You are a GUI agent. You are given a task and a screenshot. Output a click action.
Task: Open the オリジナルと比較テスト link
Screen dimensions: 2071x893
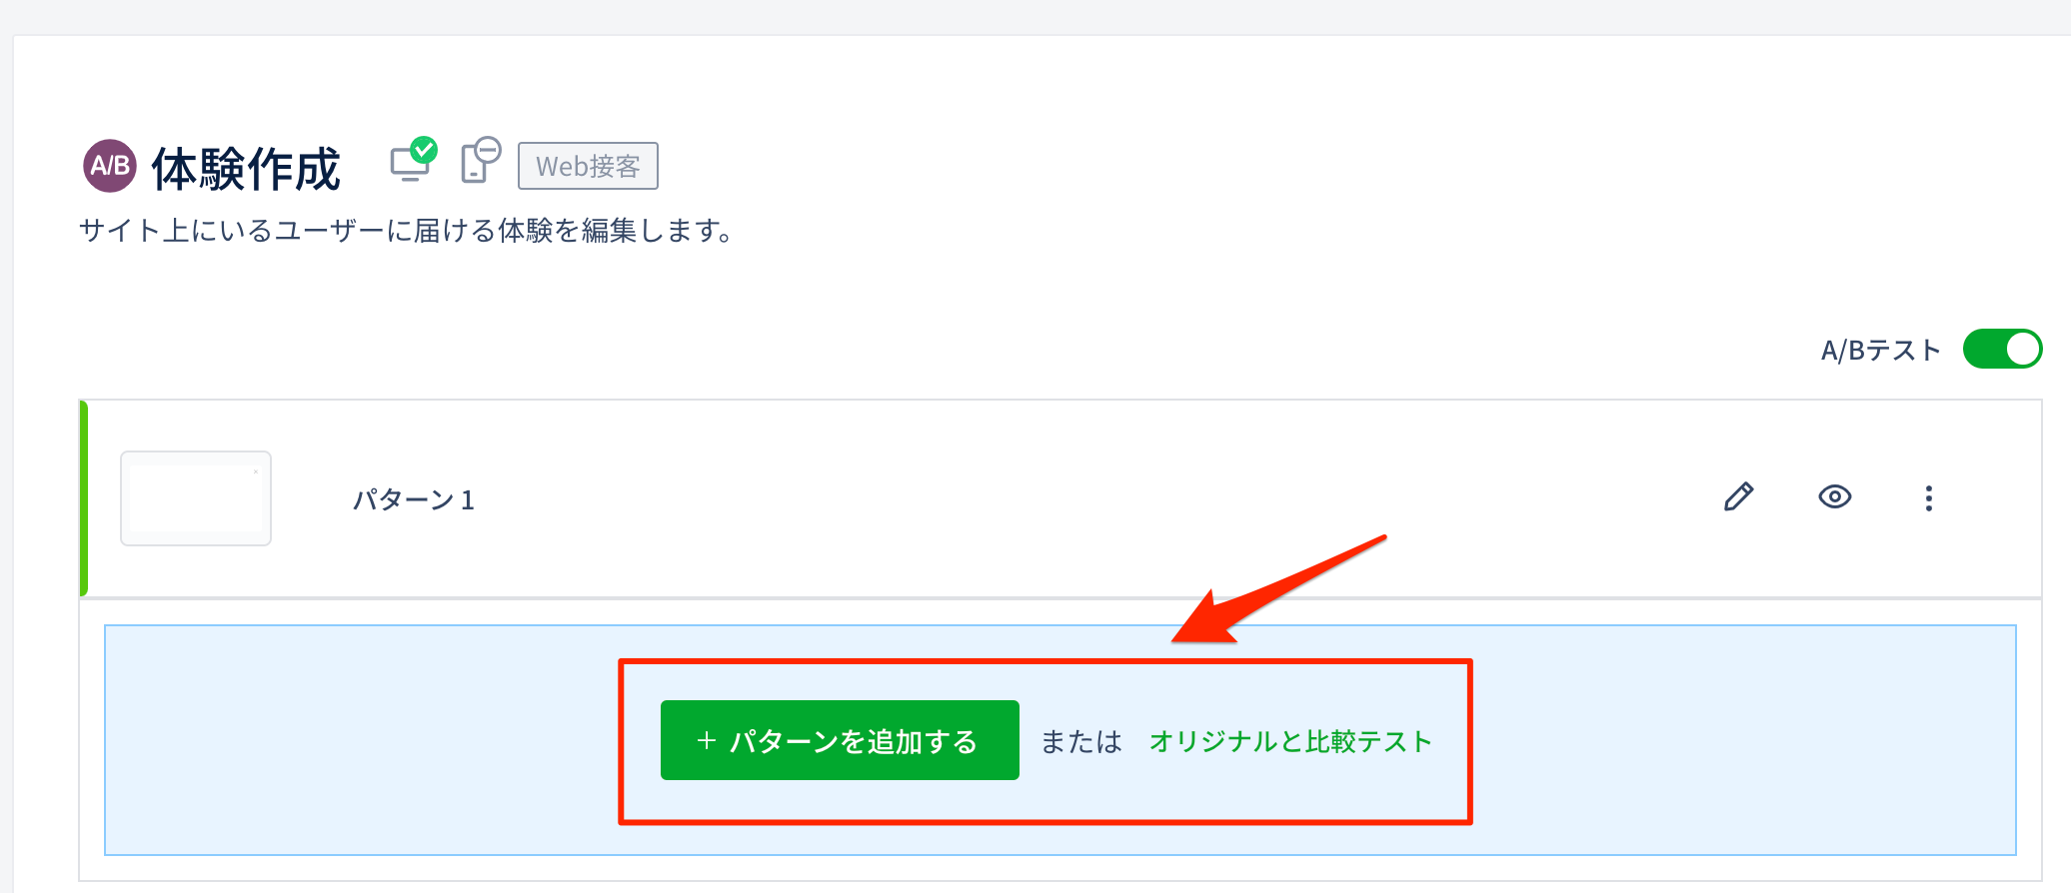tap(1290, 741)
